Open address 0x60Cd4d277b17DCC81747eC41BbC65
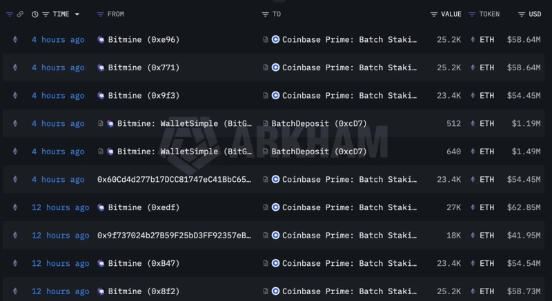The height and width of the screenshot is (301, 552). [174, 180]
